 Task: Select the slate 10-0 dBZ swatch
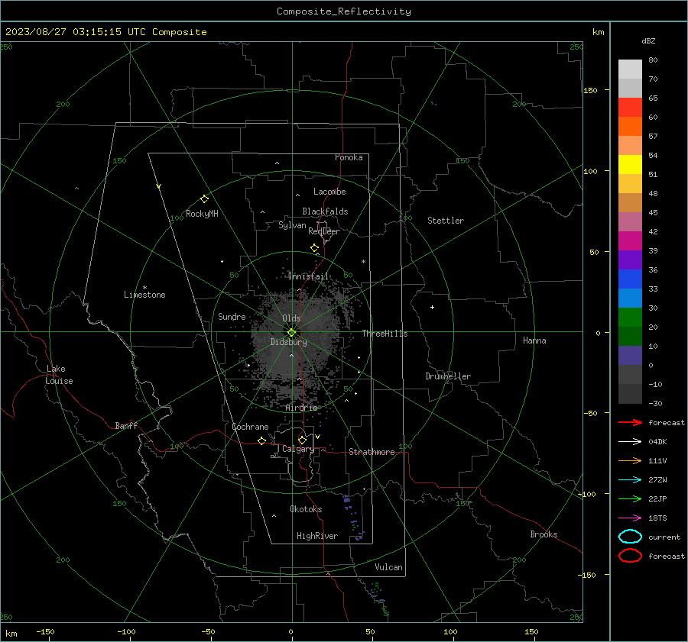[630, 355]
